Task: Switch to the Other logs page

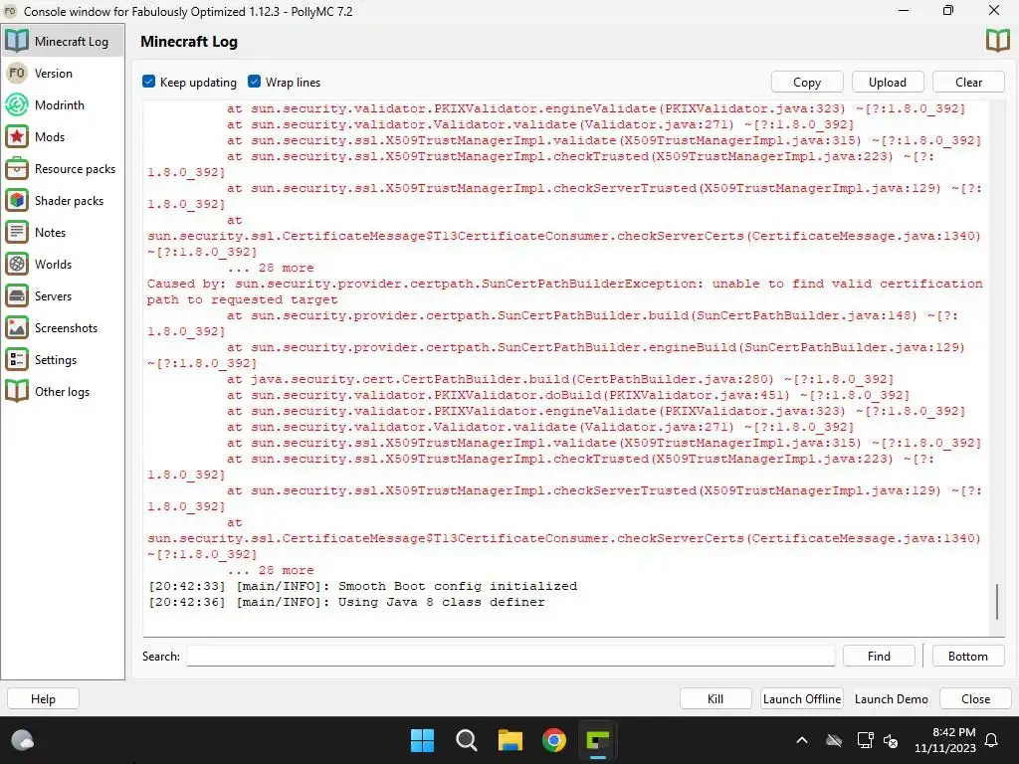Action: tap(63, 391)
